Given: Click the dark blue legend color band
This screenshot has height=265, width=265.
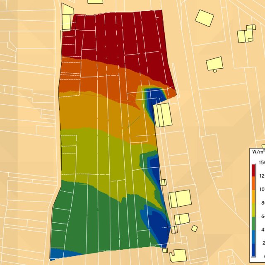Looking at the screenshot, I should pyautogui.click(x=253, y=250).
